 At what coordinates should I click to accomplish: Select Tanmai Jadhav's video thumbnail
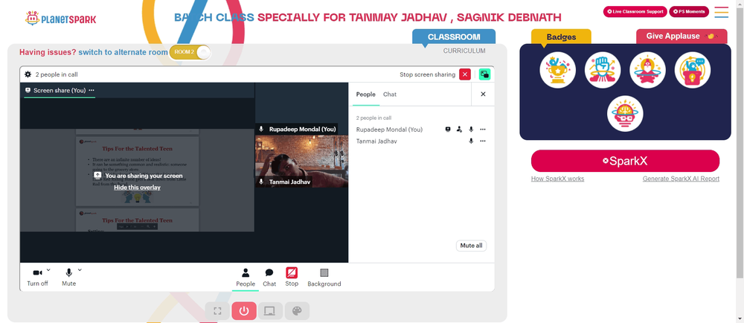302,161
